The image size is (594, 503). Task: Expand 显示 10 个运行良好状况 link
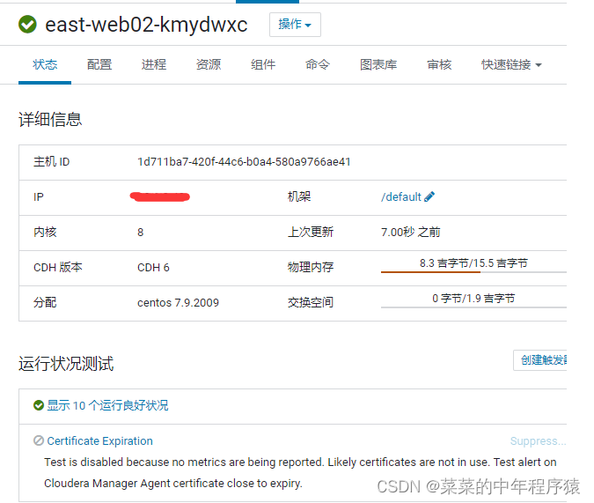107,405
